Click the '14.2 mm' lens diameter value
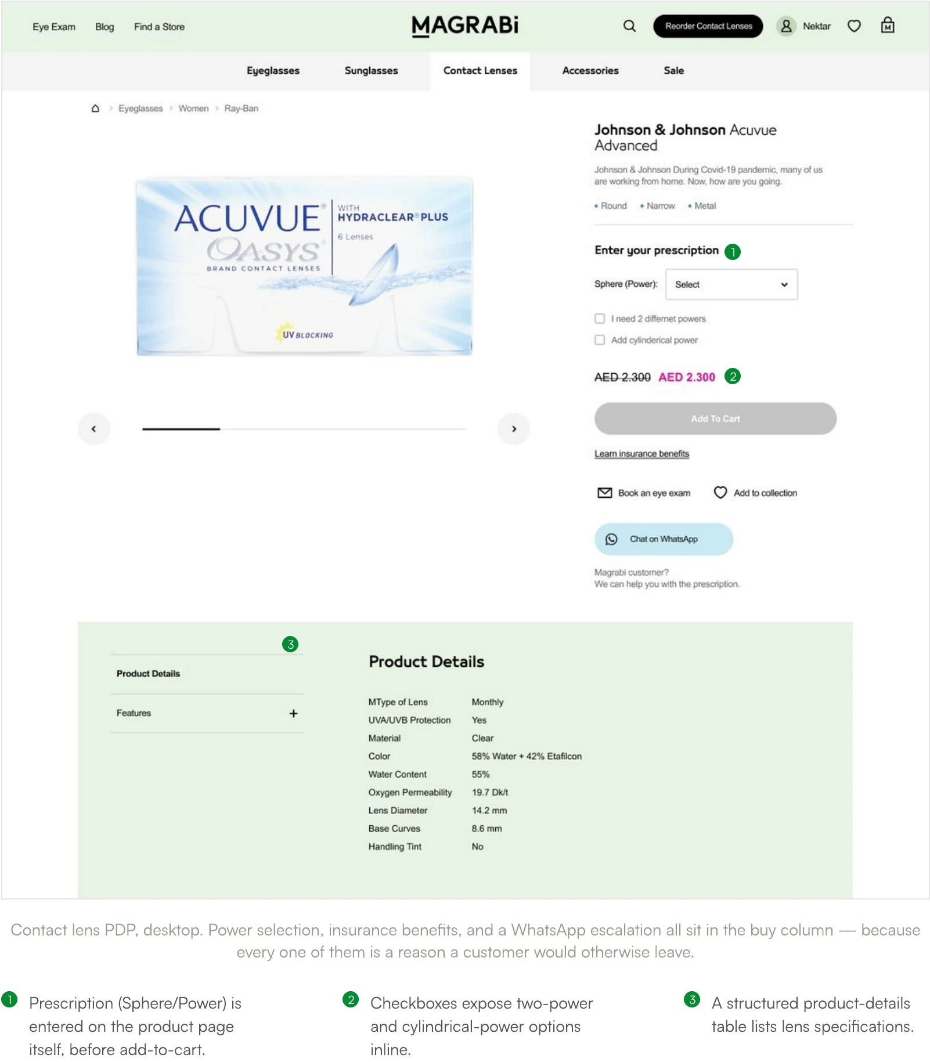Image resolution: width=930 pixels, height=1062 pixels. click(489, 811)
